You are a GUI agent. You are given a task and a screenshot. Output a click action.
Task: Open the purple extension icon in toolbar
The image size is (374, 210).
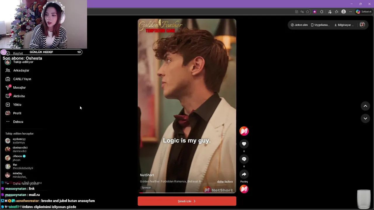pos(315,12)
